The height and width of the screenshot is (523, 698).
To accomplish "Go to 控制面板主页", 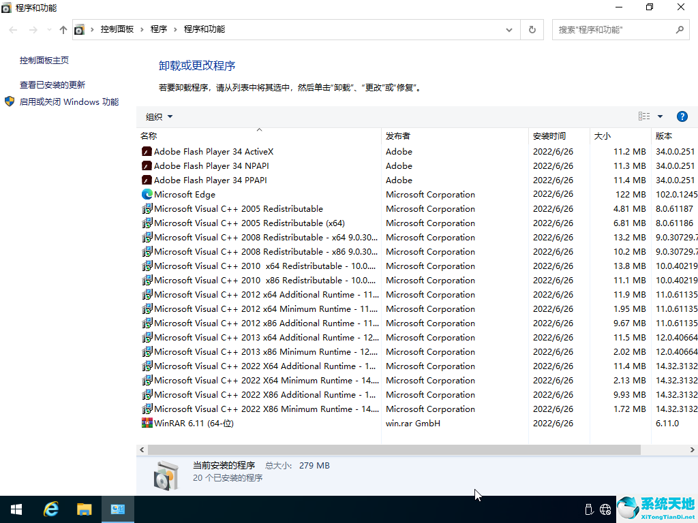I will [x=44, y=60].
